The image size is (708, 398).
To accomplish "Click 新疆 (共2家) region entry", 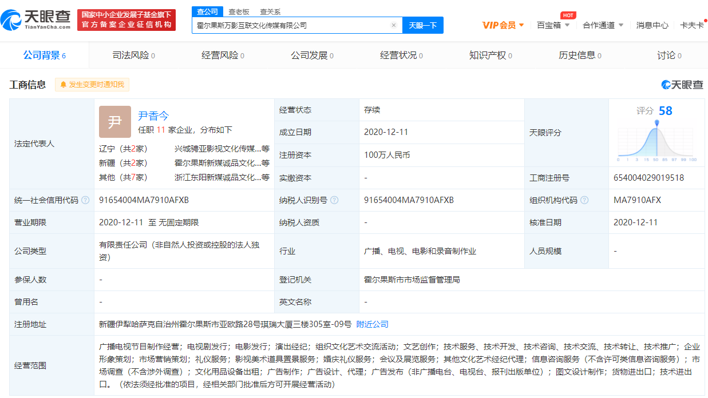I will coord(123,163).
